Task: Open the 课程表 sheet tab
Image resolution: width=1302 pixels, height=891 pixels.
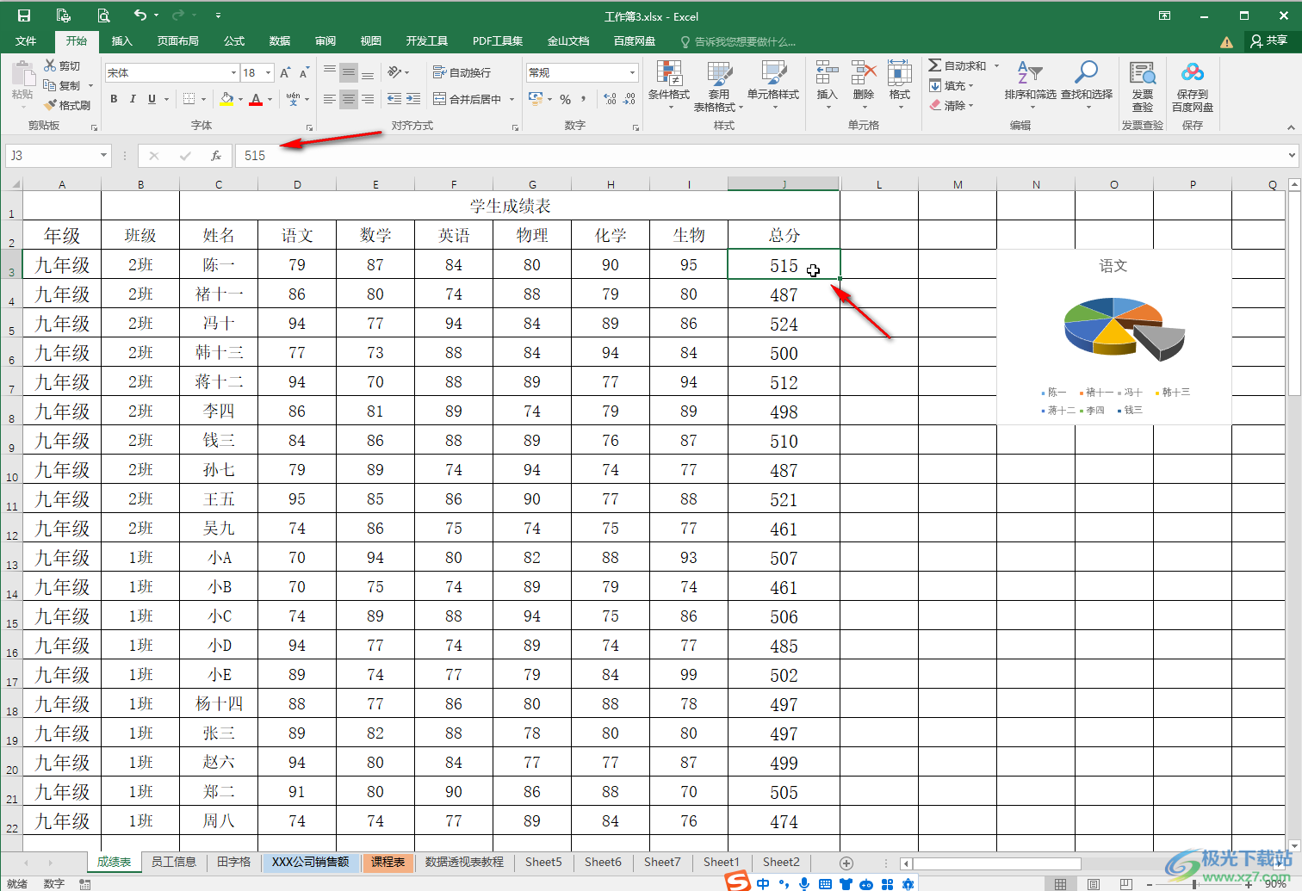Action: tap(388, 862)
